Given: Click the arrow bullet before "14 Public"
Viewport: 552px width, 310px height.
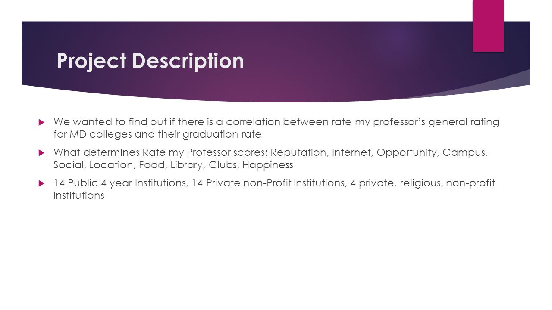Looking at the screenshot, I should coord(41,183).
